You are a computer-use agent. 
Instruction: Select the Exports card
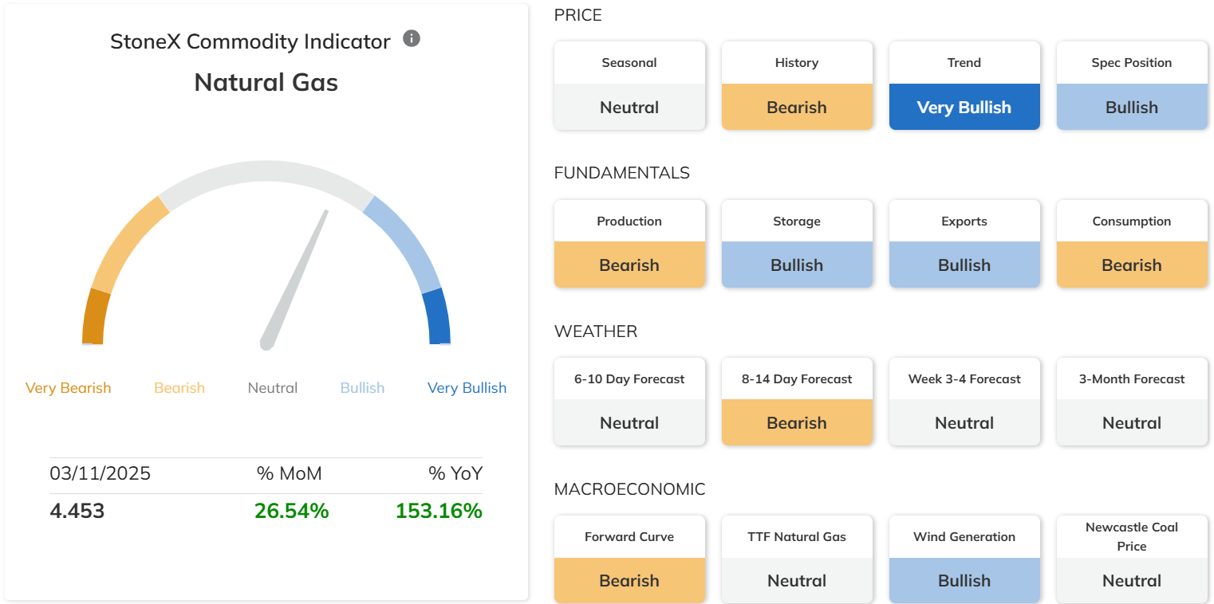pyautogui.click(x=964, y=244)
